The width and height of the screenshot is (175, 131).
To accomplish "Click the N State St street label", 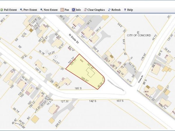I will pos(74,39).
